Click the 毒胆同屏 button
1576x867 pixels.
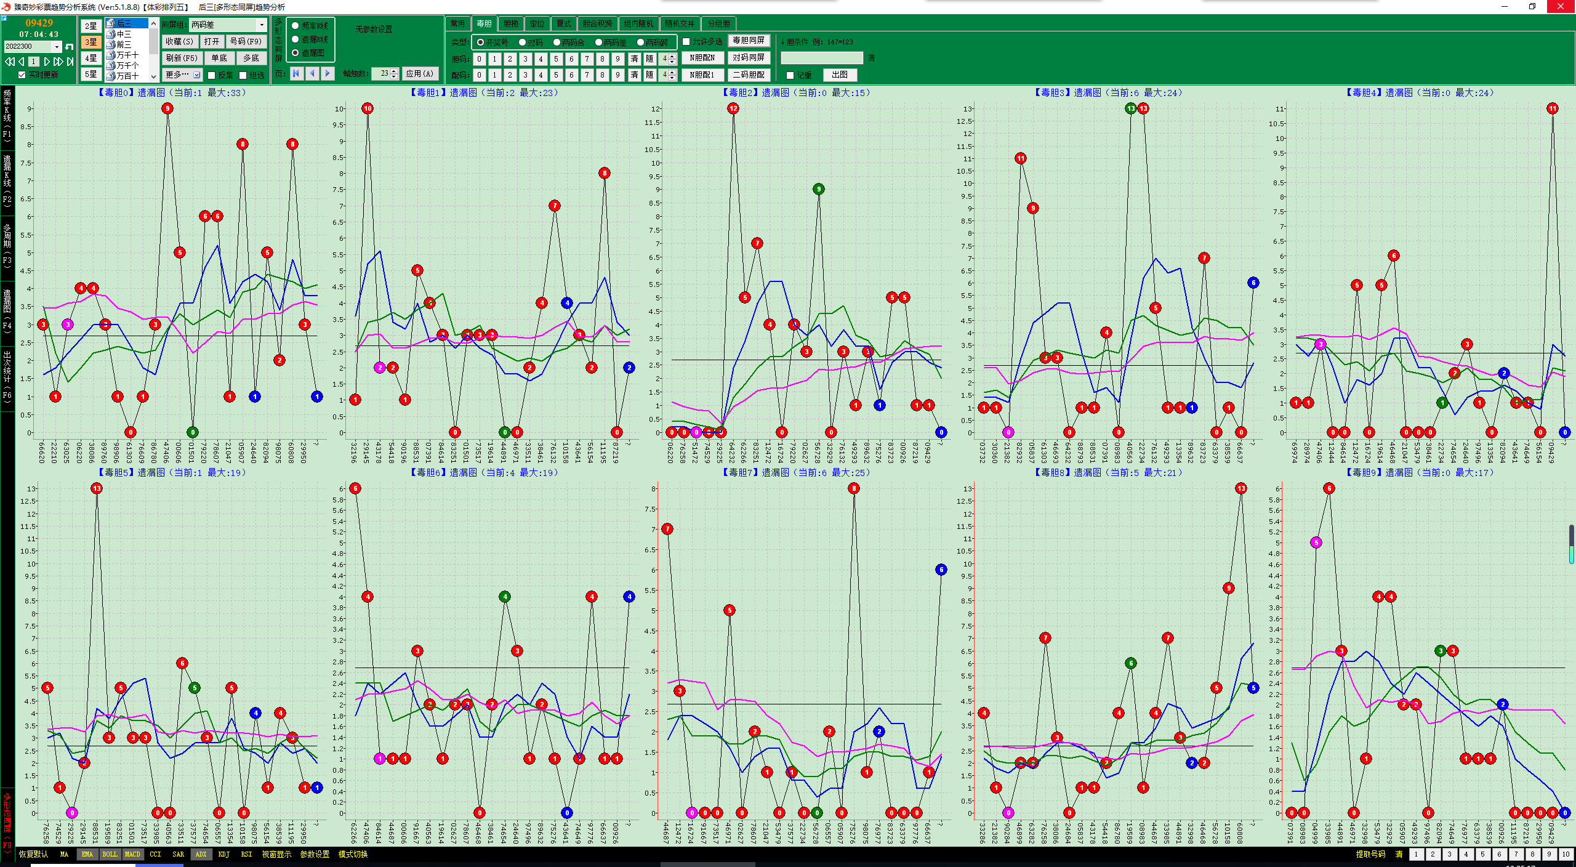(x=749, y=41)
